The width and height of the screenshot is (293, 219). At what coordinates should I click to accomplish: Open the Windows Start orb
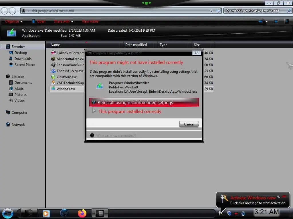8,213
